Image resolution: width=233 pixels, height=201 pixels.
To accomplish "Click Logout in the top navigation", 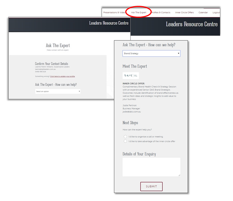I will coord(216,13).
